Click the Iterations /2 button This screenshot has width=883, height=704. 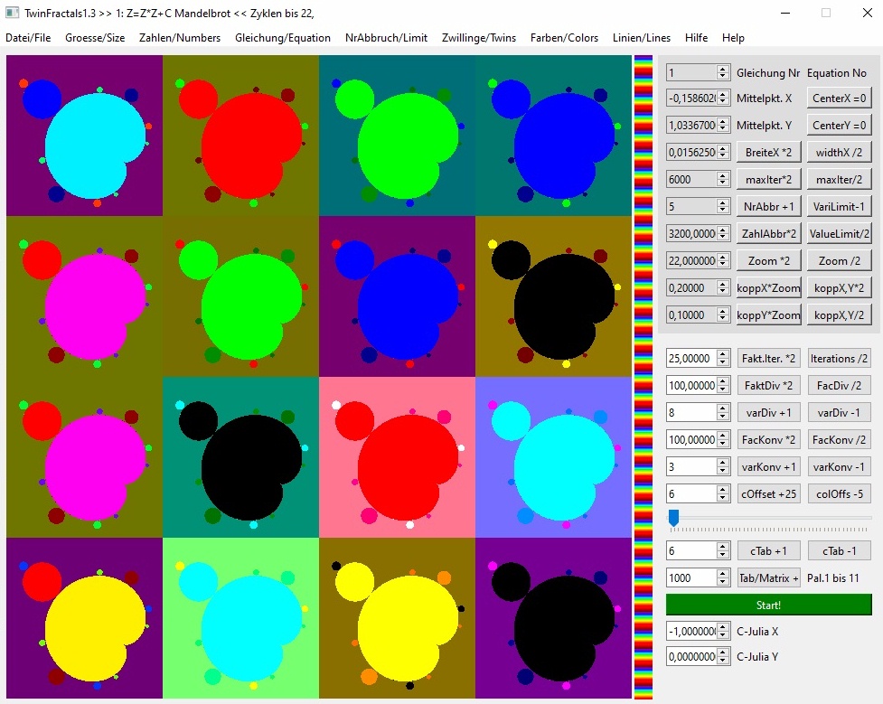coord(839,358)
